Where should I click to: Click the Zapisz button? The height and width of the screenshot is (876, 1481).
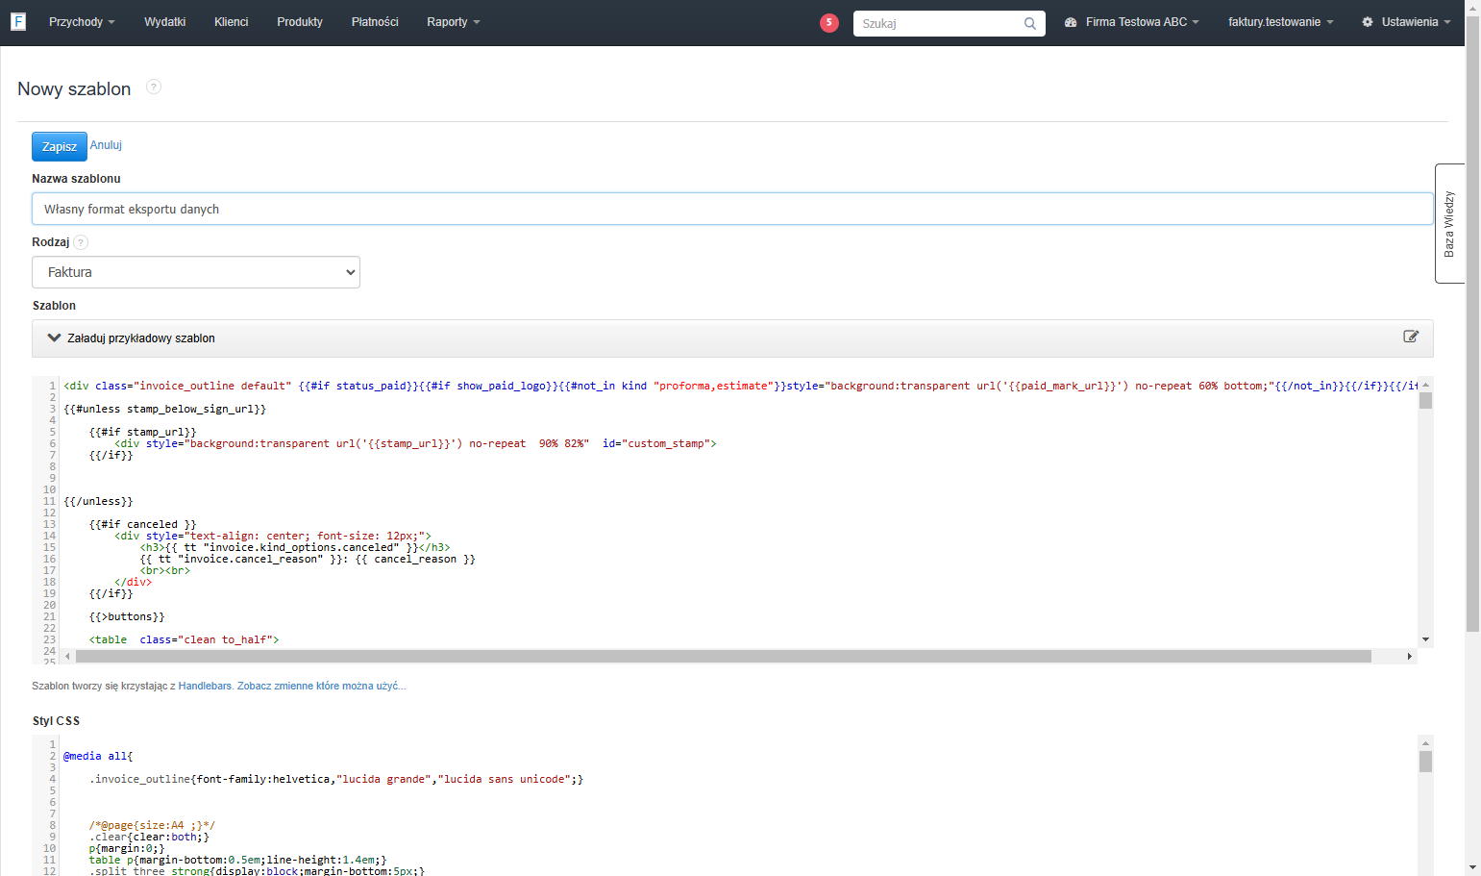60,146
